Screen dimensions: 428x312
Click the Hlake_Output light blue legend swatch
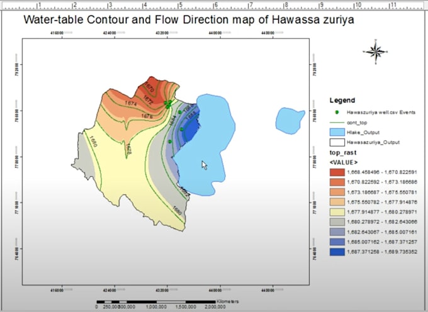click(x=337, y=132)
